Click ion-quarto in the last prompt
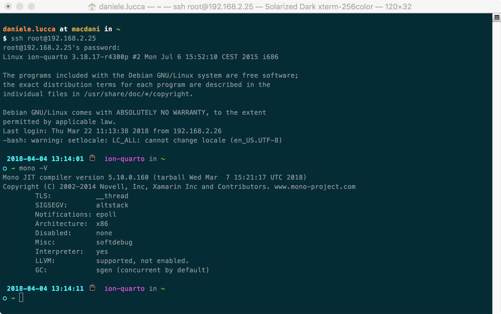The width and height of the screenshot is (501, 314). coord(125,289)
